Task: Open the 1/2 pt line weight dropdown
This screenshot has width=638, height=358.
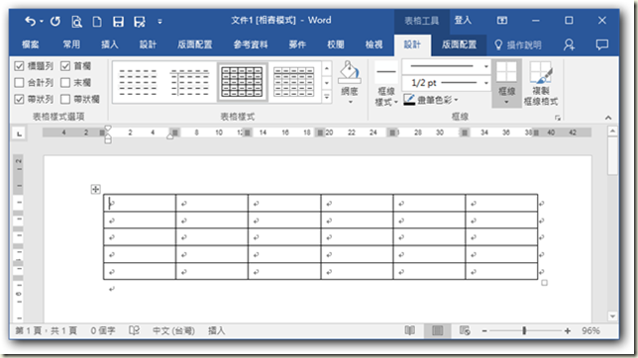Action: (447, 83)
